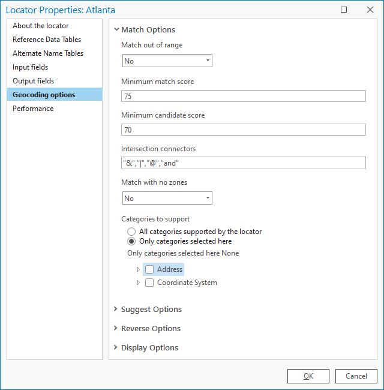Expand the Coordinate System tree node arrow
This screenshot has height=390, width=384.
[139, 283]
